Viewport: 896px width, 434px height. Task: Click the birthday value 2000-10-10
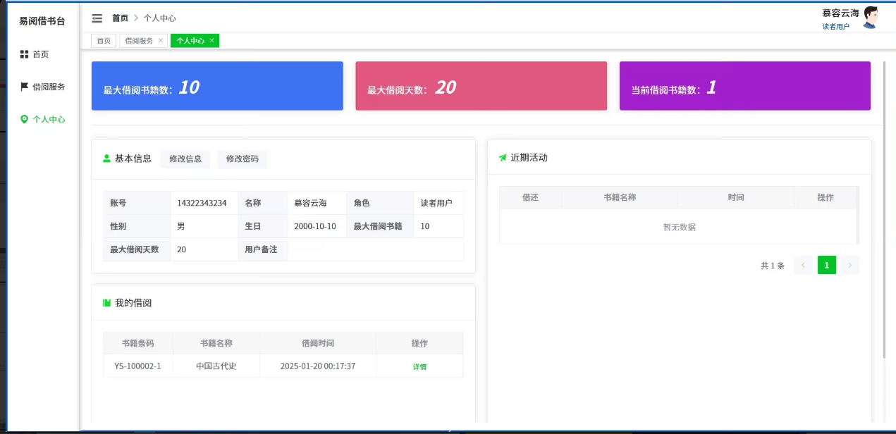pos(315,226)
